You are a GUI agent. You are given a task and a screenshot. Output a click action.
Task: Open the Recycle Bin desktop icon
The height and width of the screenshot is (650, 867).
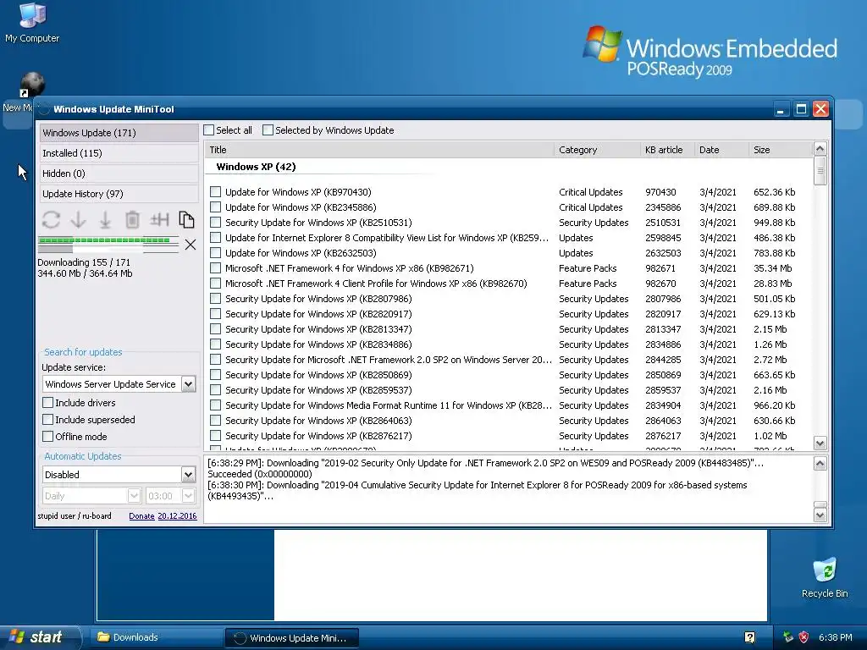click(825, 577)
